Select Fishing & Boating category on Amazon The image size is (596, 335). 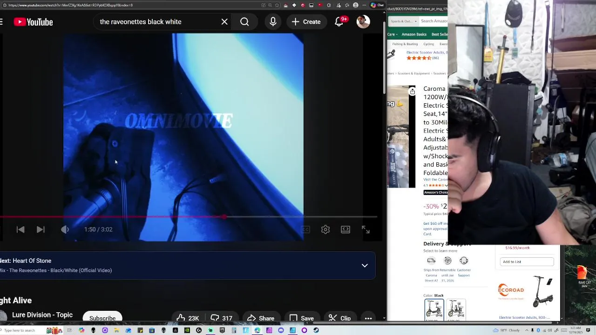pos(405,44)
